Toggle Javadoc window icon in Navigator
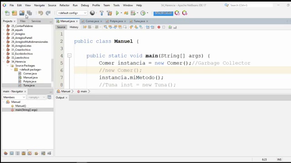Image resolution: width=291 pixels, height=163 pixels. 49,97
